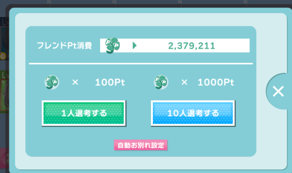
Task: Click the FP clover icon next to 1000Pt
Action: point(161,82)
